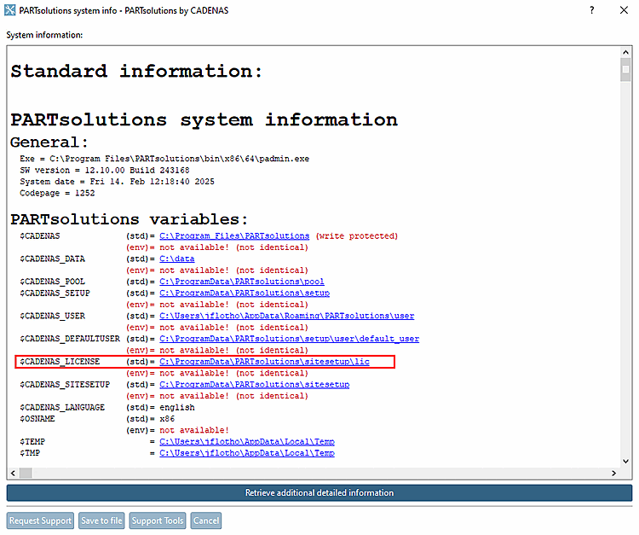
Task: Click the 'System date = Fri 14. Feb' line
Action: pos(117,182)
